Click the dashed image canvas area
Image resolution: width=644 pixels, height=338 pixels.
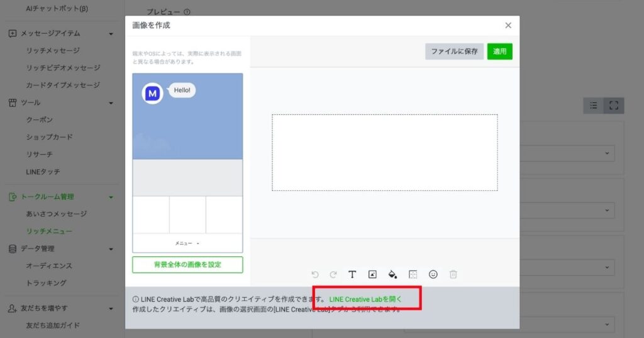click(384, 153)
